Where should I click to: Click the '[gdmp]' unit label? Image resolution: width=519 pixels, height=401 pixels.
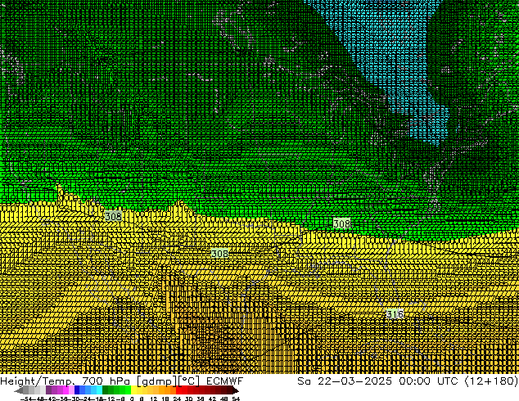(x=156, y=381)
